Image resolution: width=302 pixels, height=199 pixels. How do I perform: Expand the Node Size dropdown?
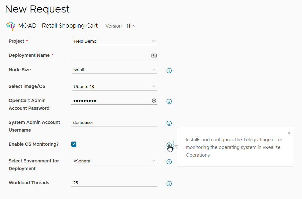click(114, 70)
